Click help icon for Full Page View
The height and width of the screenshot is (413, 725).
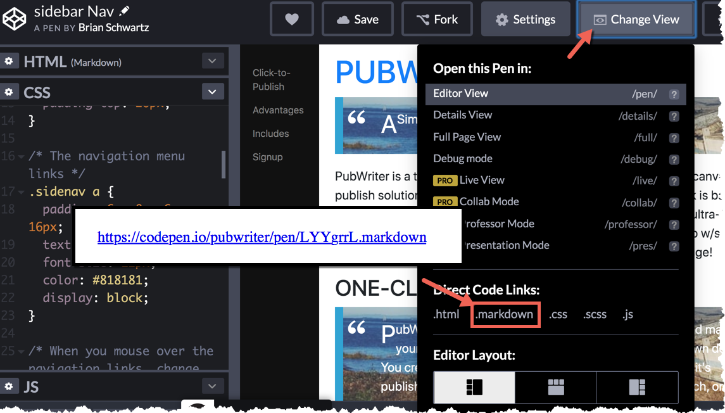pyautogui.click(x=674, y=138)
